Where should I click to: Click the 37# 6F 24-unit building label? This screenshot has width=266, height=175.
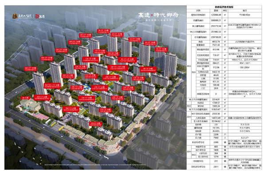pyautogui.click(x=96, y=124)
